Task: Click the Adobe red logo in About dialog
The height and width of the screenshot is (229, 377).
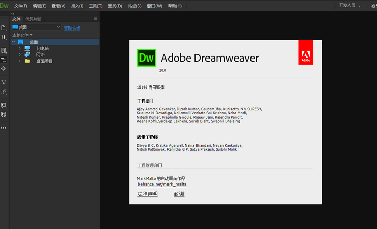Action: tap(305, 52)
